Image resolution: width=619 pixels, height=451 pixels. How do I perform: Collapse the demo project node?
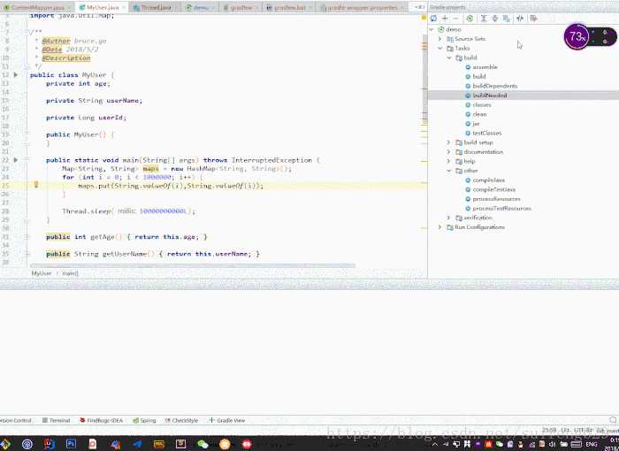(x=432, y=29)
